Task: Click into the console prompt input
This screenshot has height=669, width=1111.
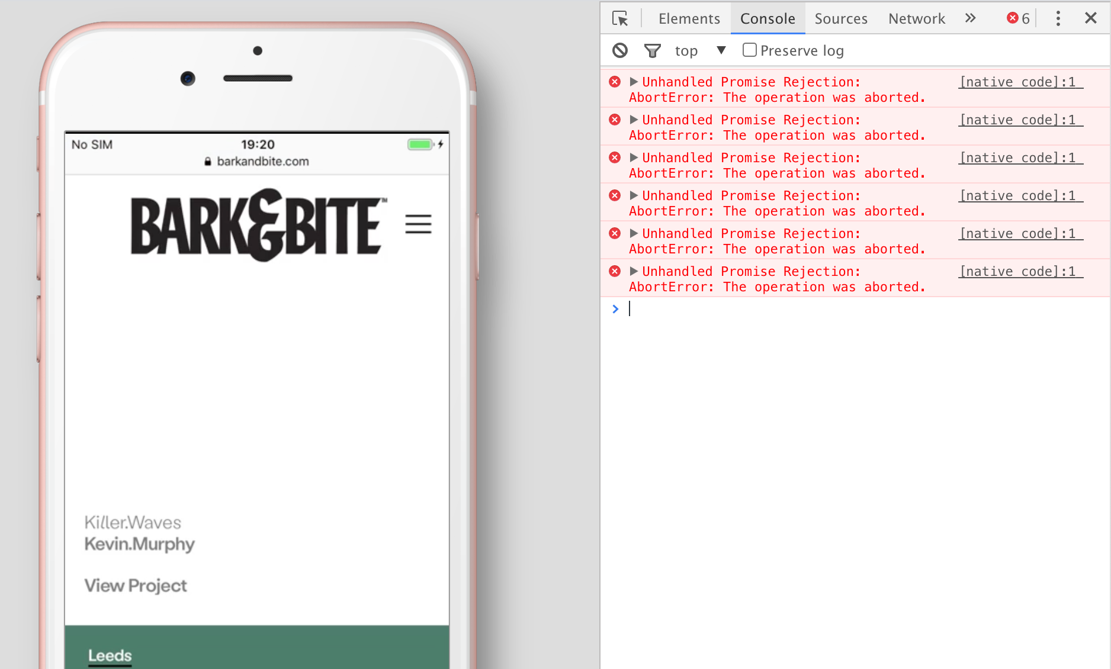Action: tap(829, 308)
